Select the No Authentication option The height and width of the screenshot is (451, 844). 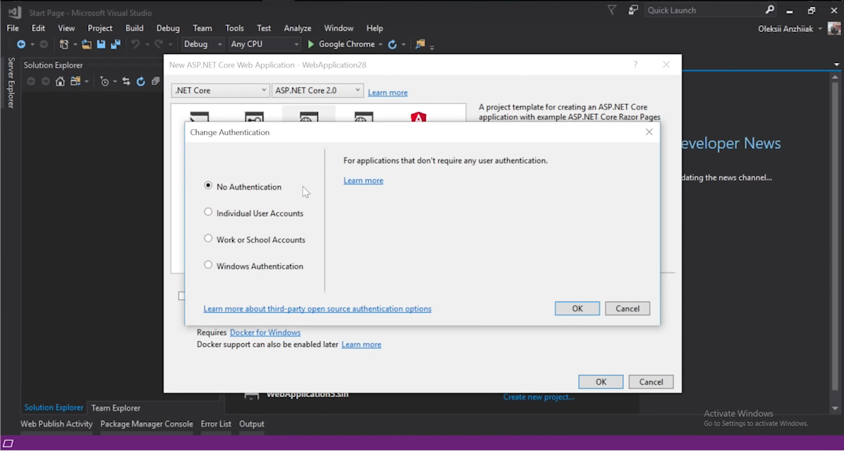[x=208, y=185]
